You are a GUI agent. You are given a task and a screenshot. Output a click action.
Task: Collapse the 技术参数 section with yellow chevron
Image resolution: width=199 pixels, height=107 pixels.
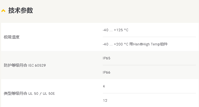[x=3, y=11]
